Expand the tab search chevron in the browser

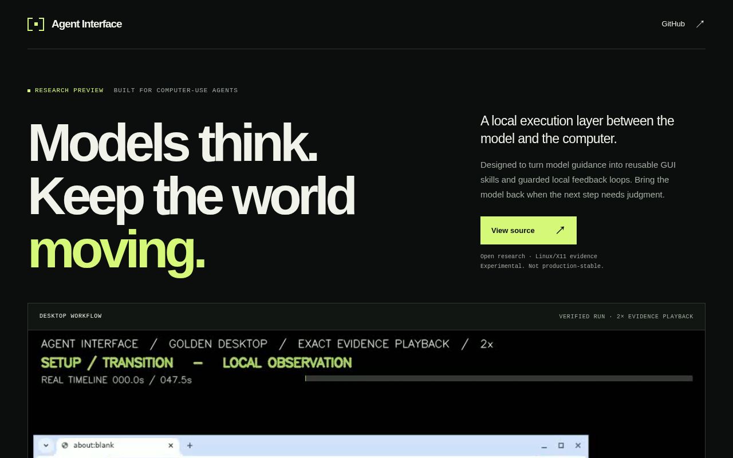(x=46, y=445)
